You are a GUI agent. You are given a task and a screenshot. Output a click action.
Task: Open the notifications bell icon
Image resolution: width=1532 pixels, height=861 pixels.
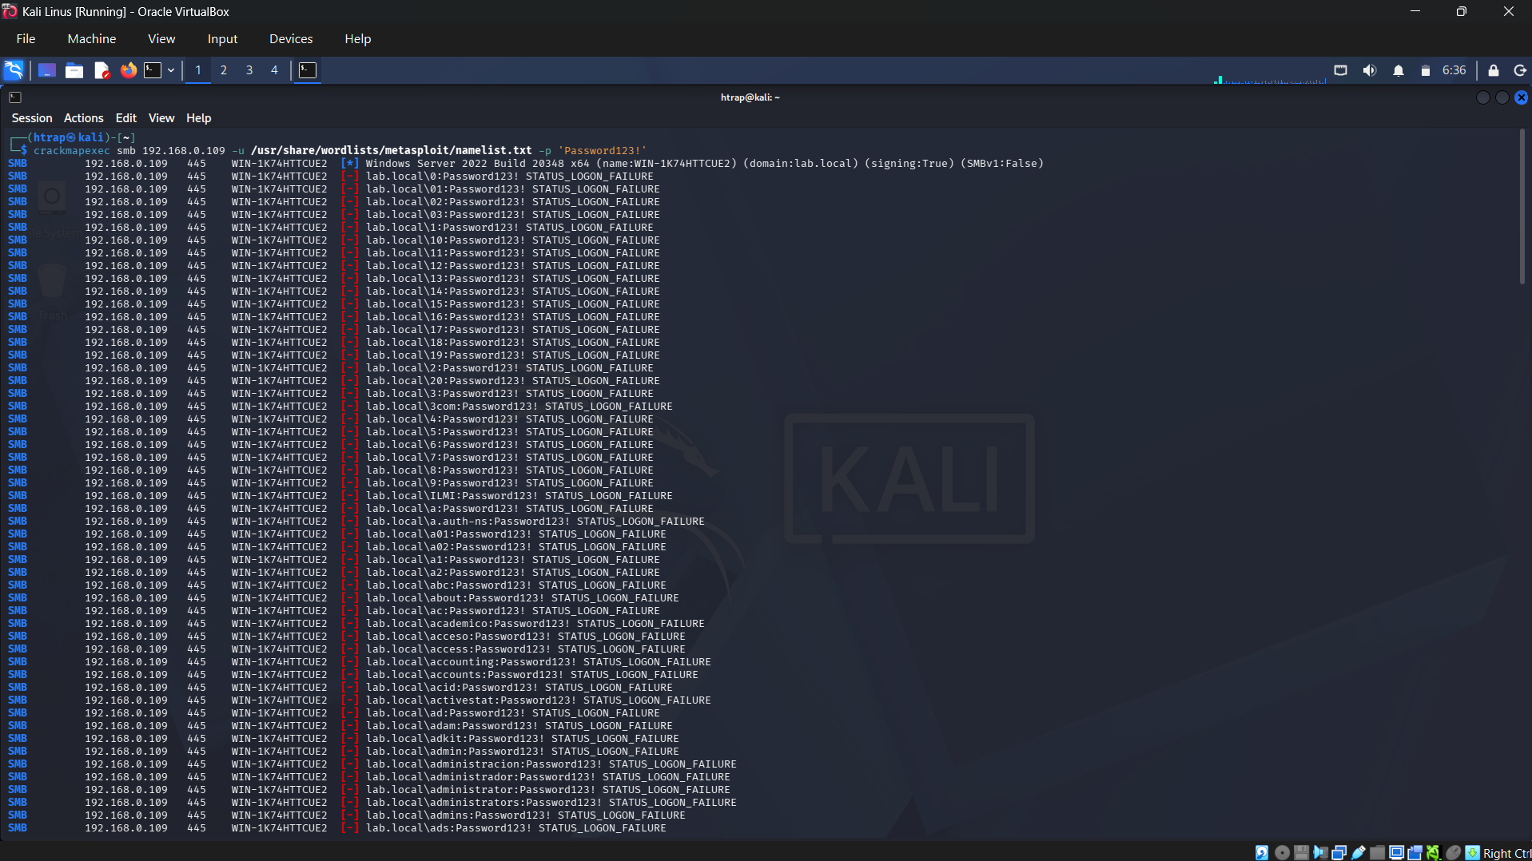coord(1399,70)
